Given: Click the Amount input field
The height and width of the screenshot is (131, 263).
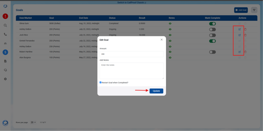Looking at the screenshot, I should pos(132,54).
